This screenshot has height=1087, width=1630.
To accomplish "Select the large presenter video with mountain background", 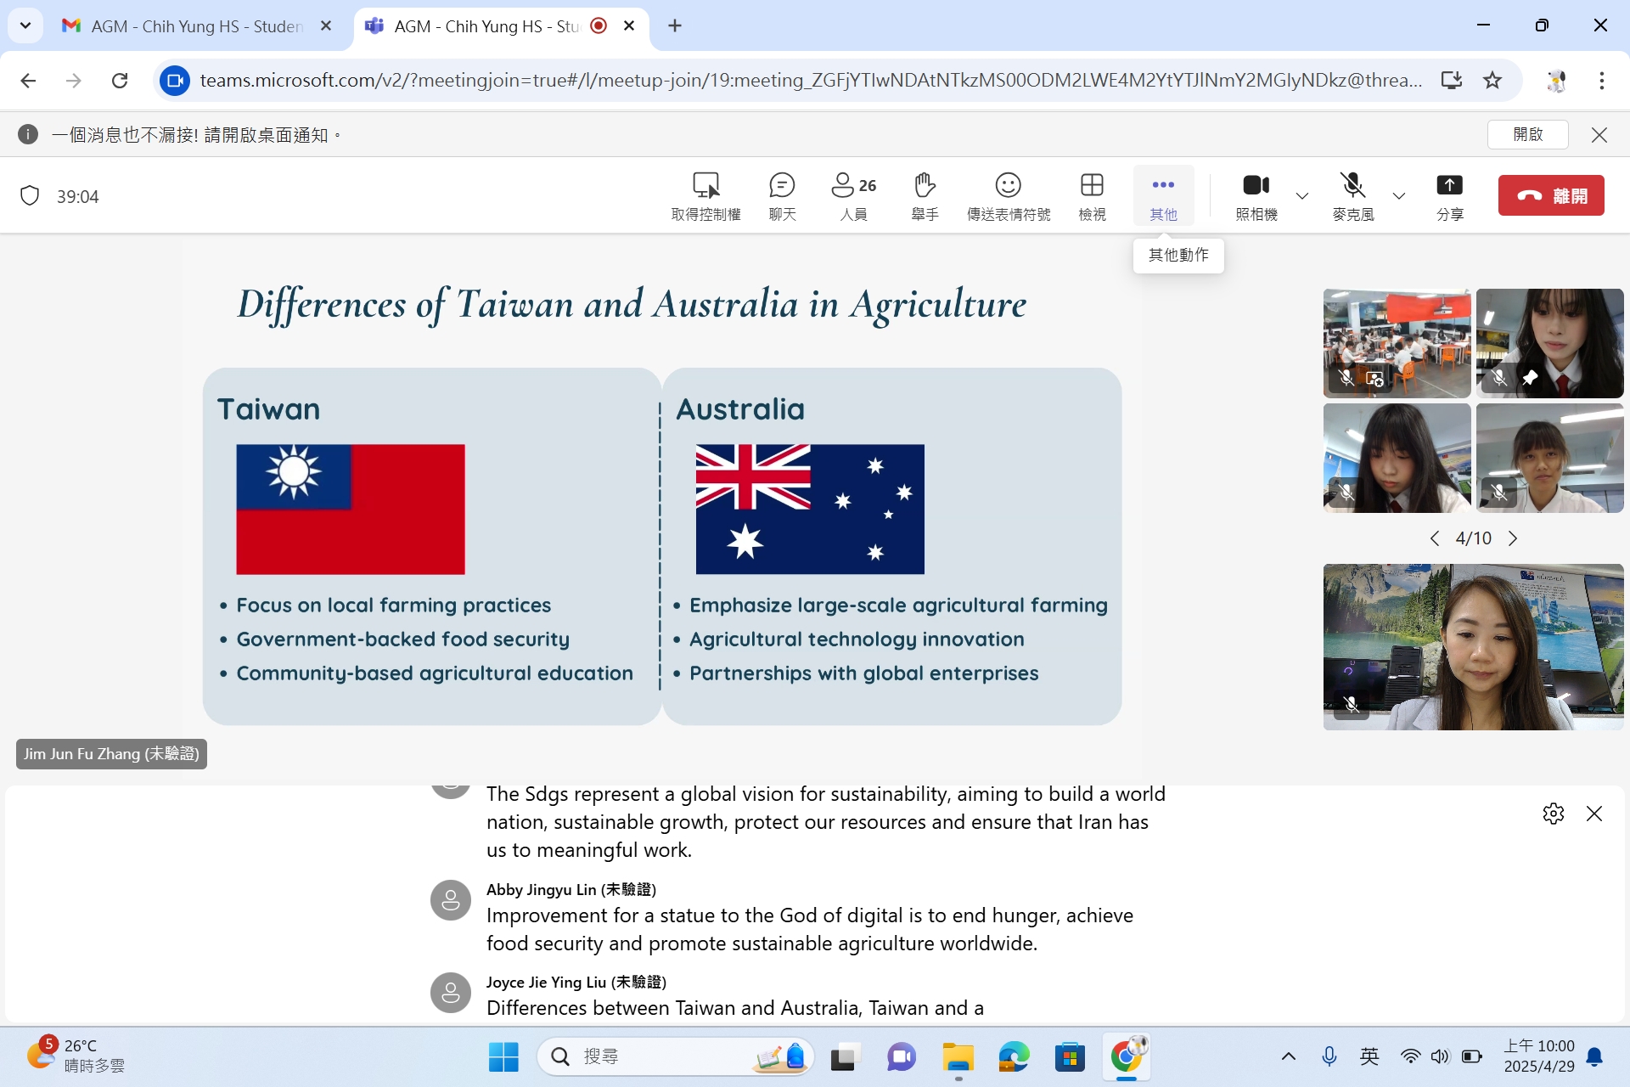I will [x=1473, y=647].
